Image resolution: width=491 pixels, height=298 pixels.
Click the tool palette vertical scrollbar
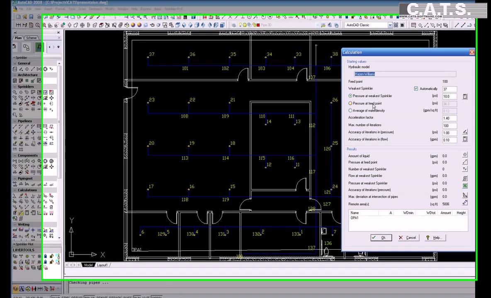coord(59,150)
